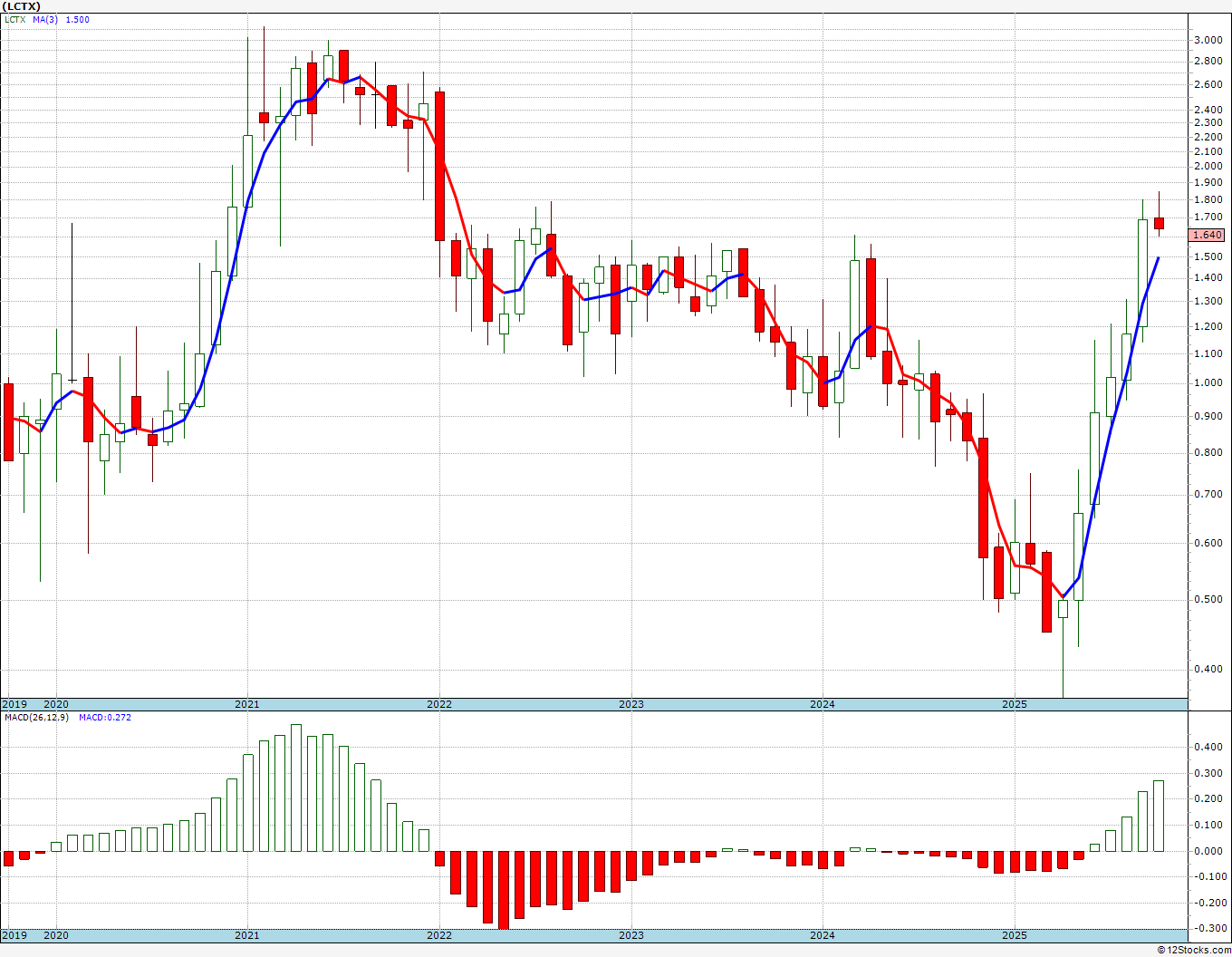Click the lowest red MACD histogram bar
This screenshot has height=957, width=1232.
click(x=503, y=889)
